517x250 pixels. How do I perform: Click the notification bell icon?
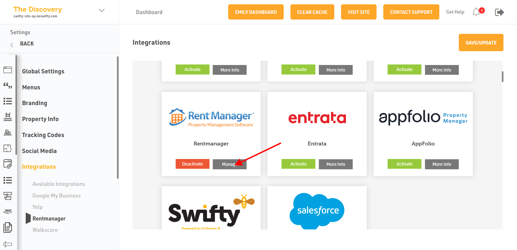pos(476,12)
